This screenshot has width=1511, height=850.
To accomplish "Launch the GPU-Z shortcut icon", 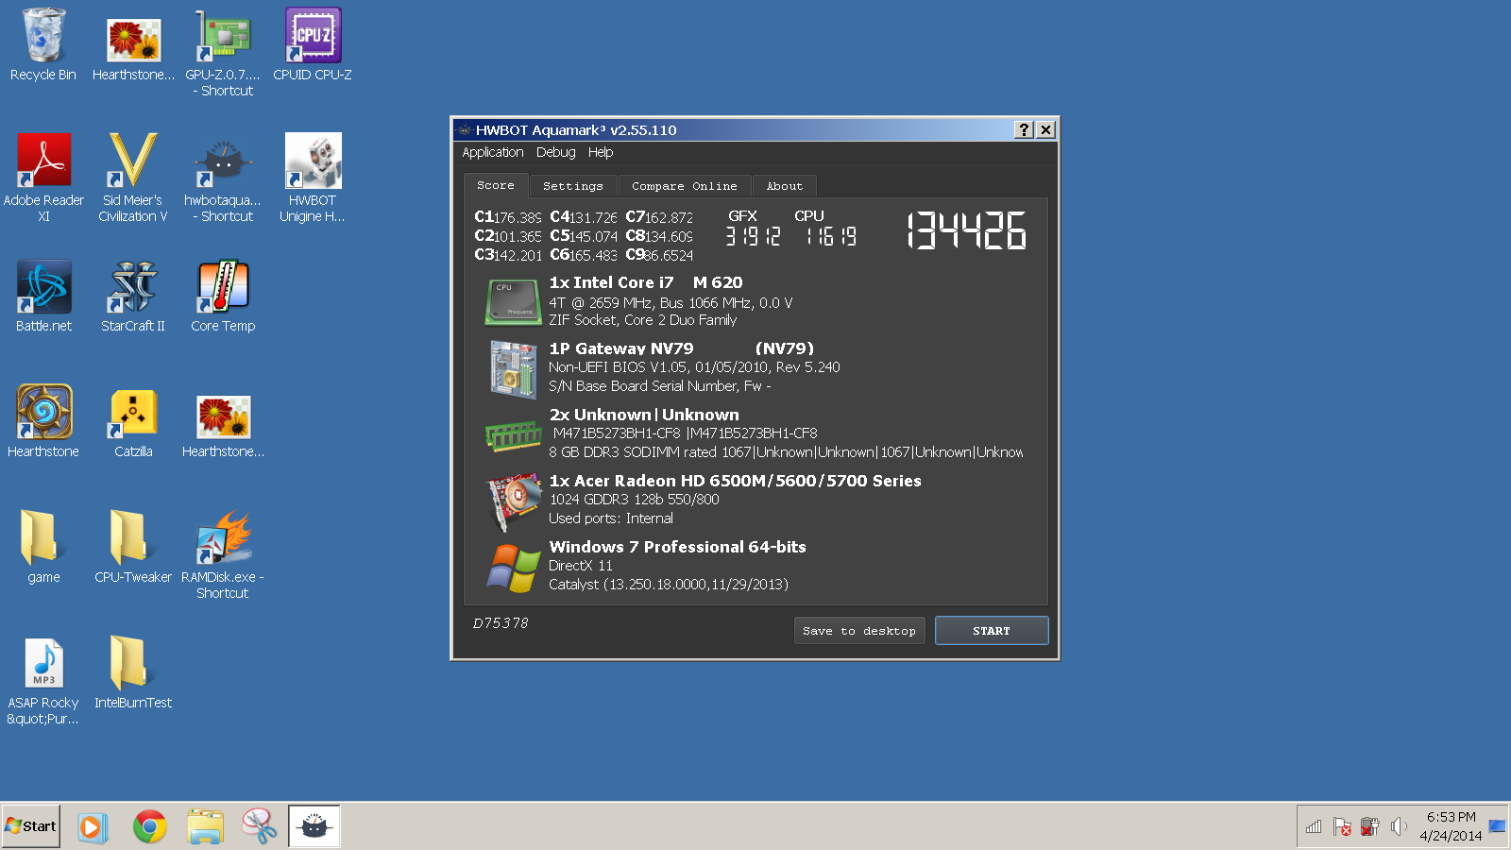I will [223, 52].
